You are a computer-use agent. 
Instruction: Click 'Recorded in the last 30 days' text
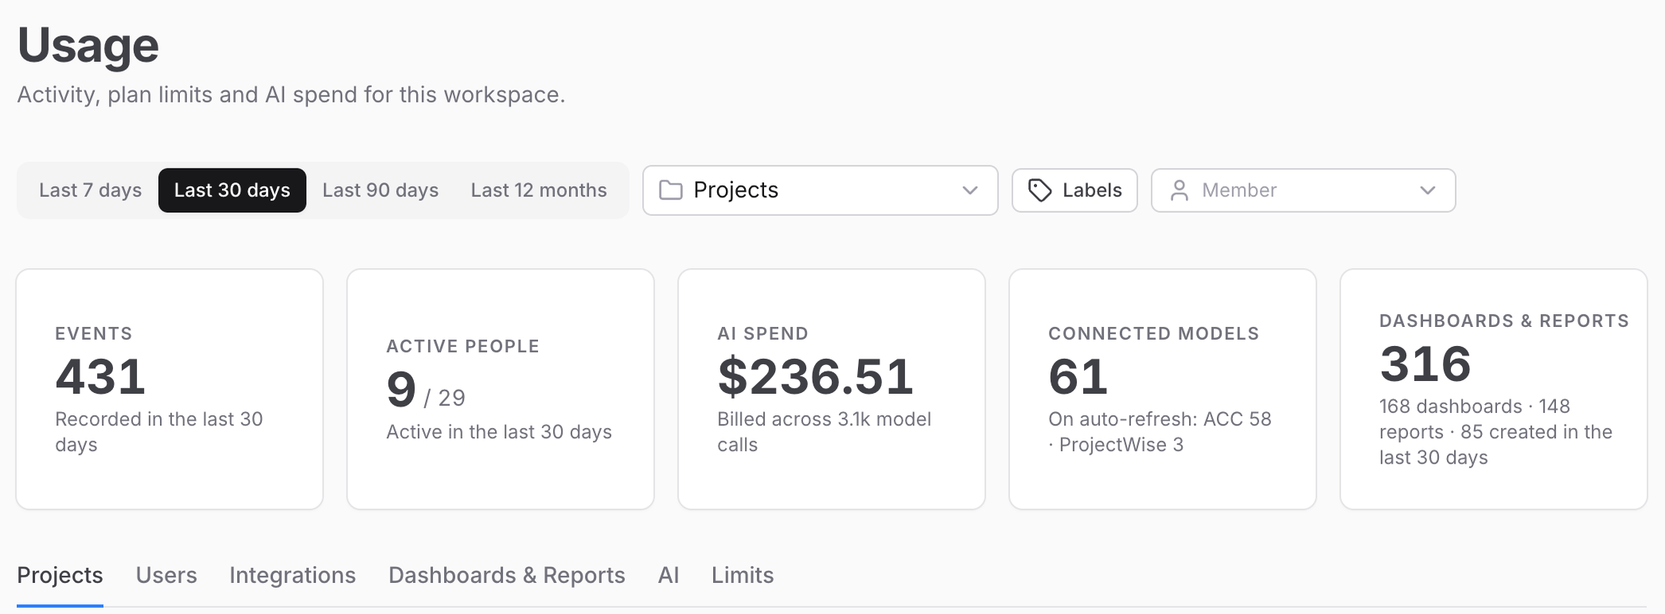click(x=158, y=432)
